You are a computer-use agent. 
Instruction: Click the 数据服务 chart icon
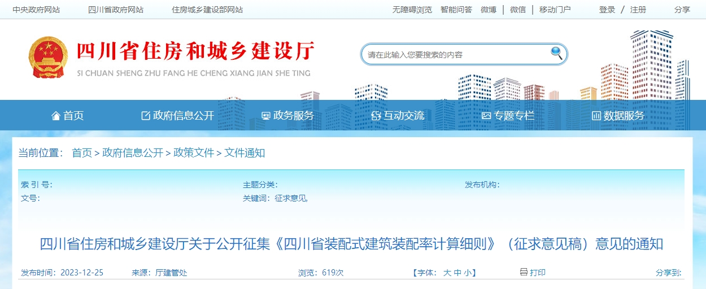point(596,116)
